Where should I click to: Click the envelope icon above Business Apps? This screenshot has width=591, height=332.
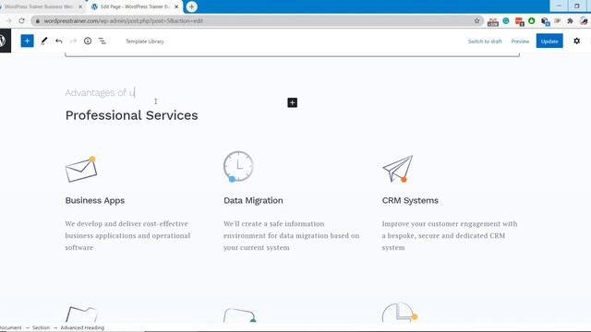[x=81, y=170]
